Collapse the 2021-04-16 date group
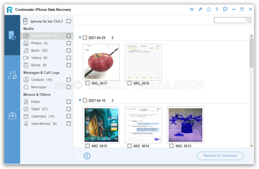This screenshot has height=169, width=259. coord(80,100)
